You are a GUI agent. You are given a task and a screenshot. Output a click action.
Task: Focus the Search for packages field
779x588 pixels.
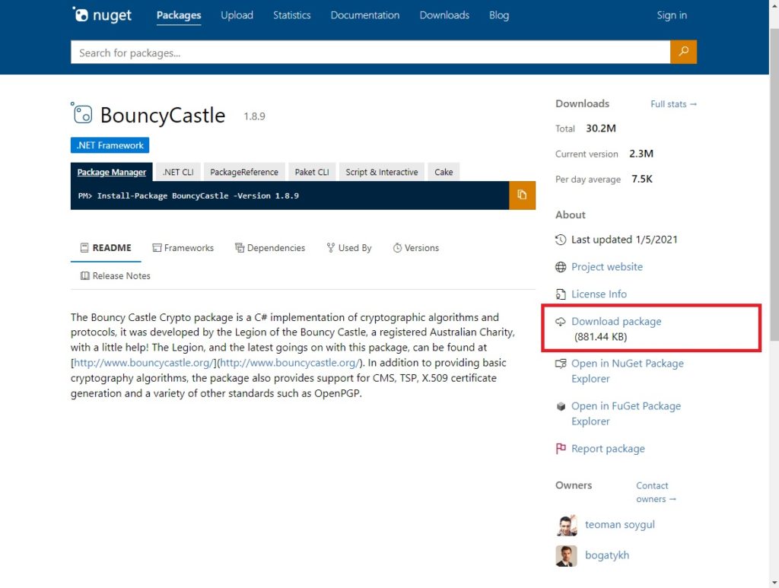click(370, 52)
